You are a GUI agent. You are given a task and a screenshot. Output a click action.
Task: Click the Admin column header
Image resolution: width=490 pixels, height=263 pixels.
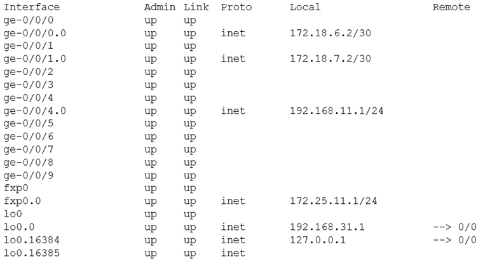click(160, 7)
